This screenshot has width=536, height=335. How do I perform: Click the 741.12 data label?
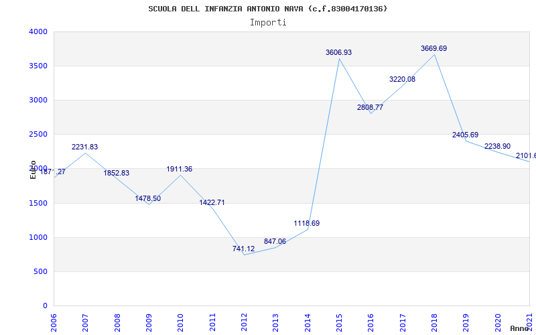244,249
